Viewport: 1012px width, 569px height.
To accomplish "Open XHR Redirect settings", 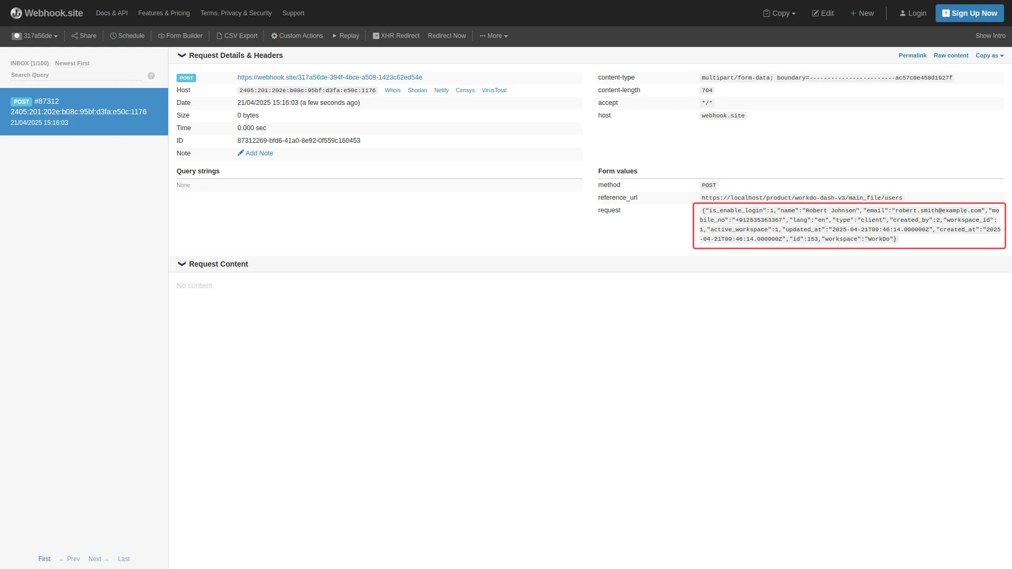I will tap(396, 35).
